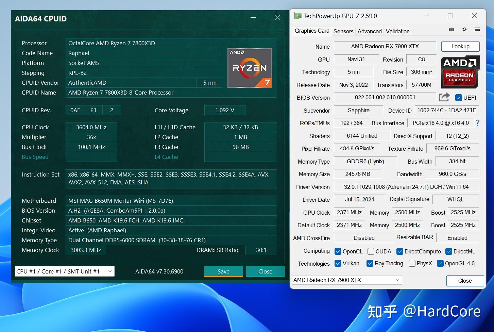Toggle the Vulkan checkbox
Viewport: 494px width, 332px height.
pyautogui.click(x=338, y=263)
